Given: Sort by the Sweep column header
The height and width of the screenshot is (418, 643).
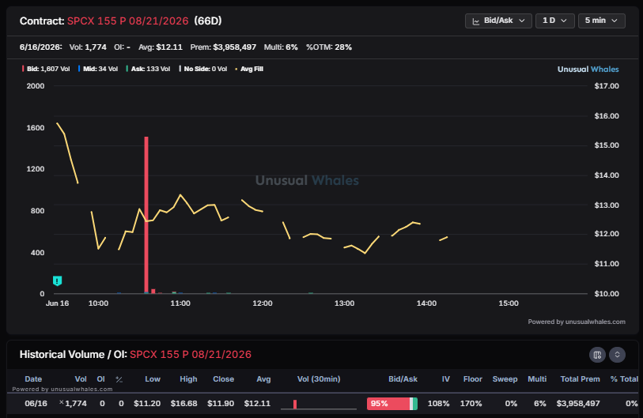Looking at the screenshot, I should (505, 379).
